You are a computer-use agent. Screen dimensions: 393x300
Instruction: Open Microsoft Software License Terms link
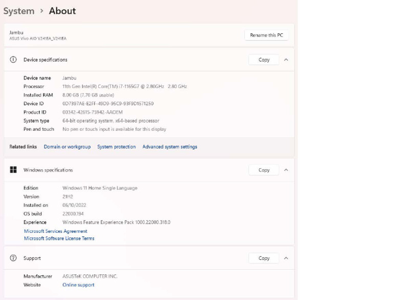59,238
